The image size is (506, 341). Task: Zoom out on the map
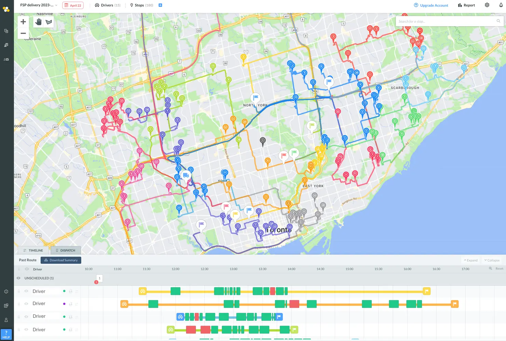coord(23,33)
